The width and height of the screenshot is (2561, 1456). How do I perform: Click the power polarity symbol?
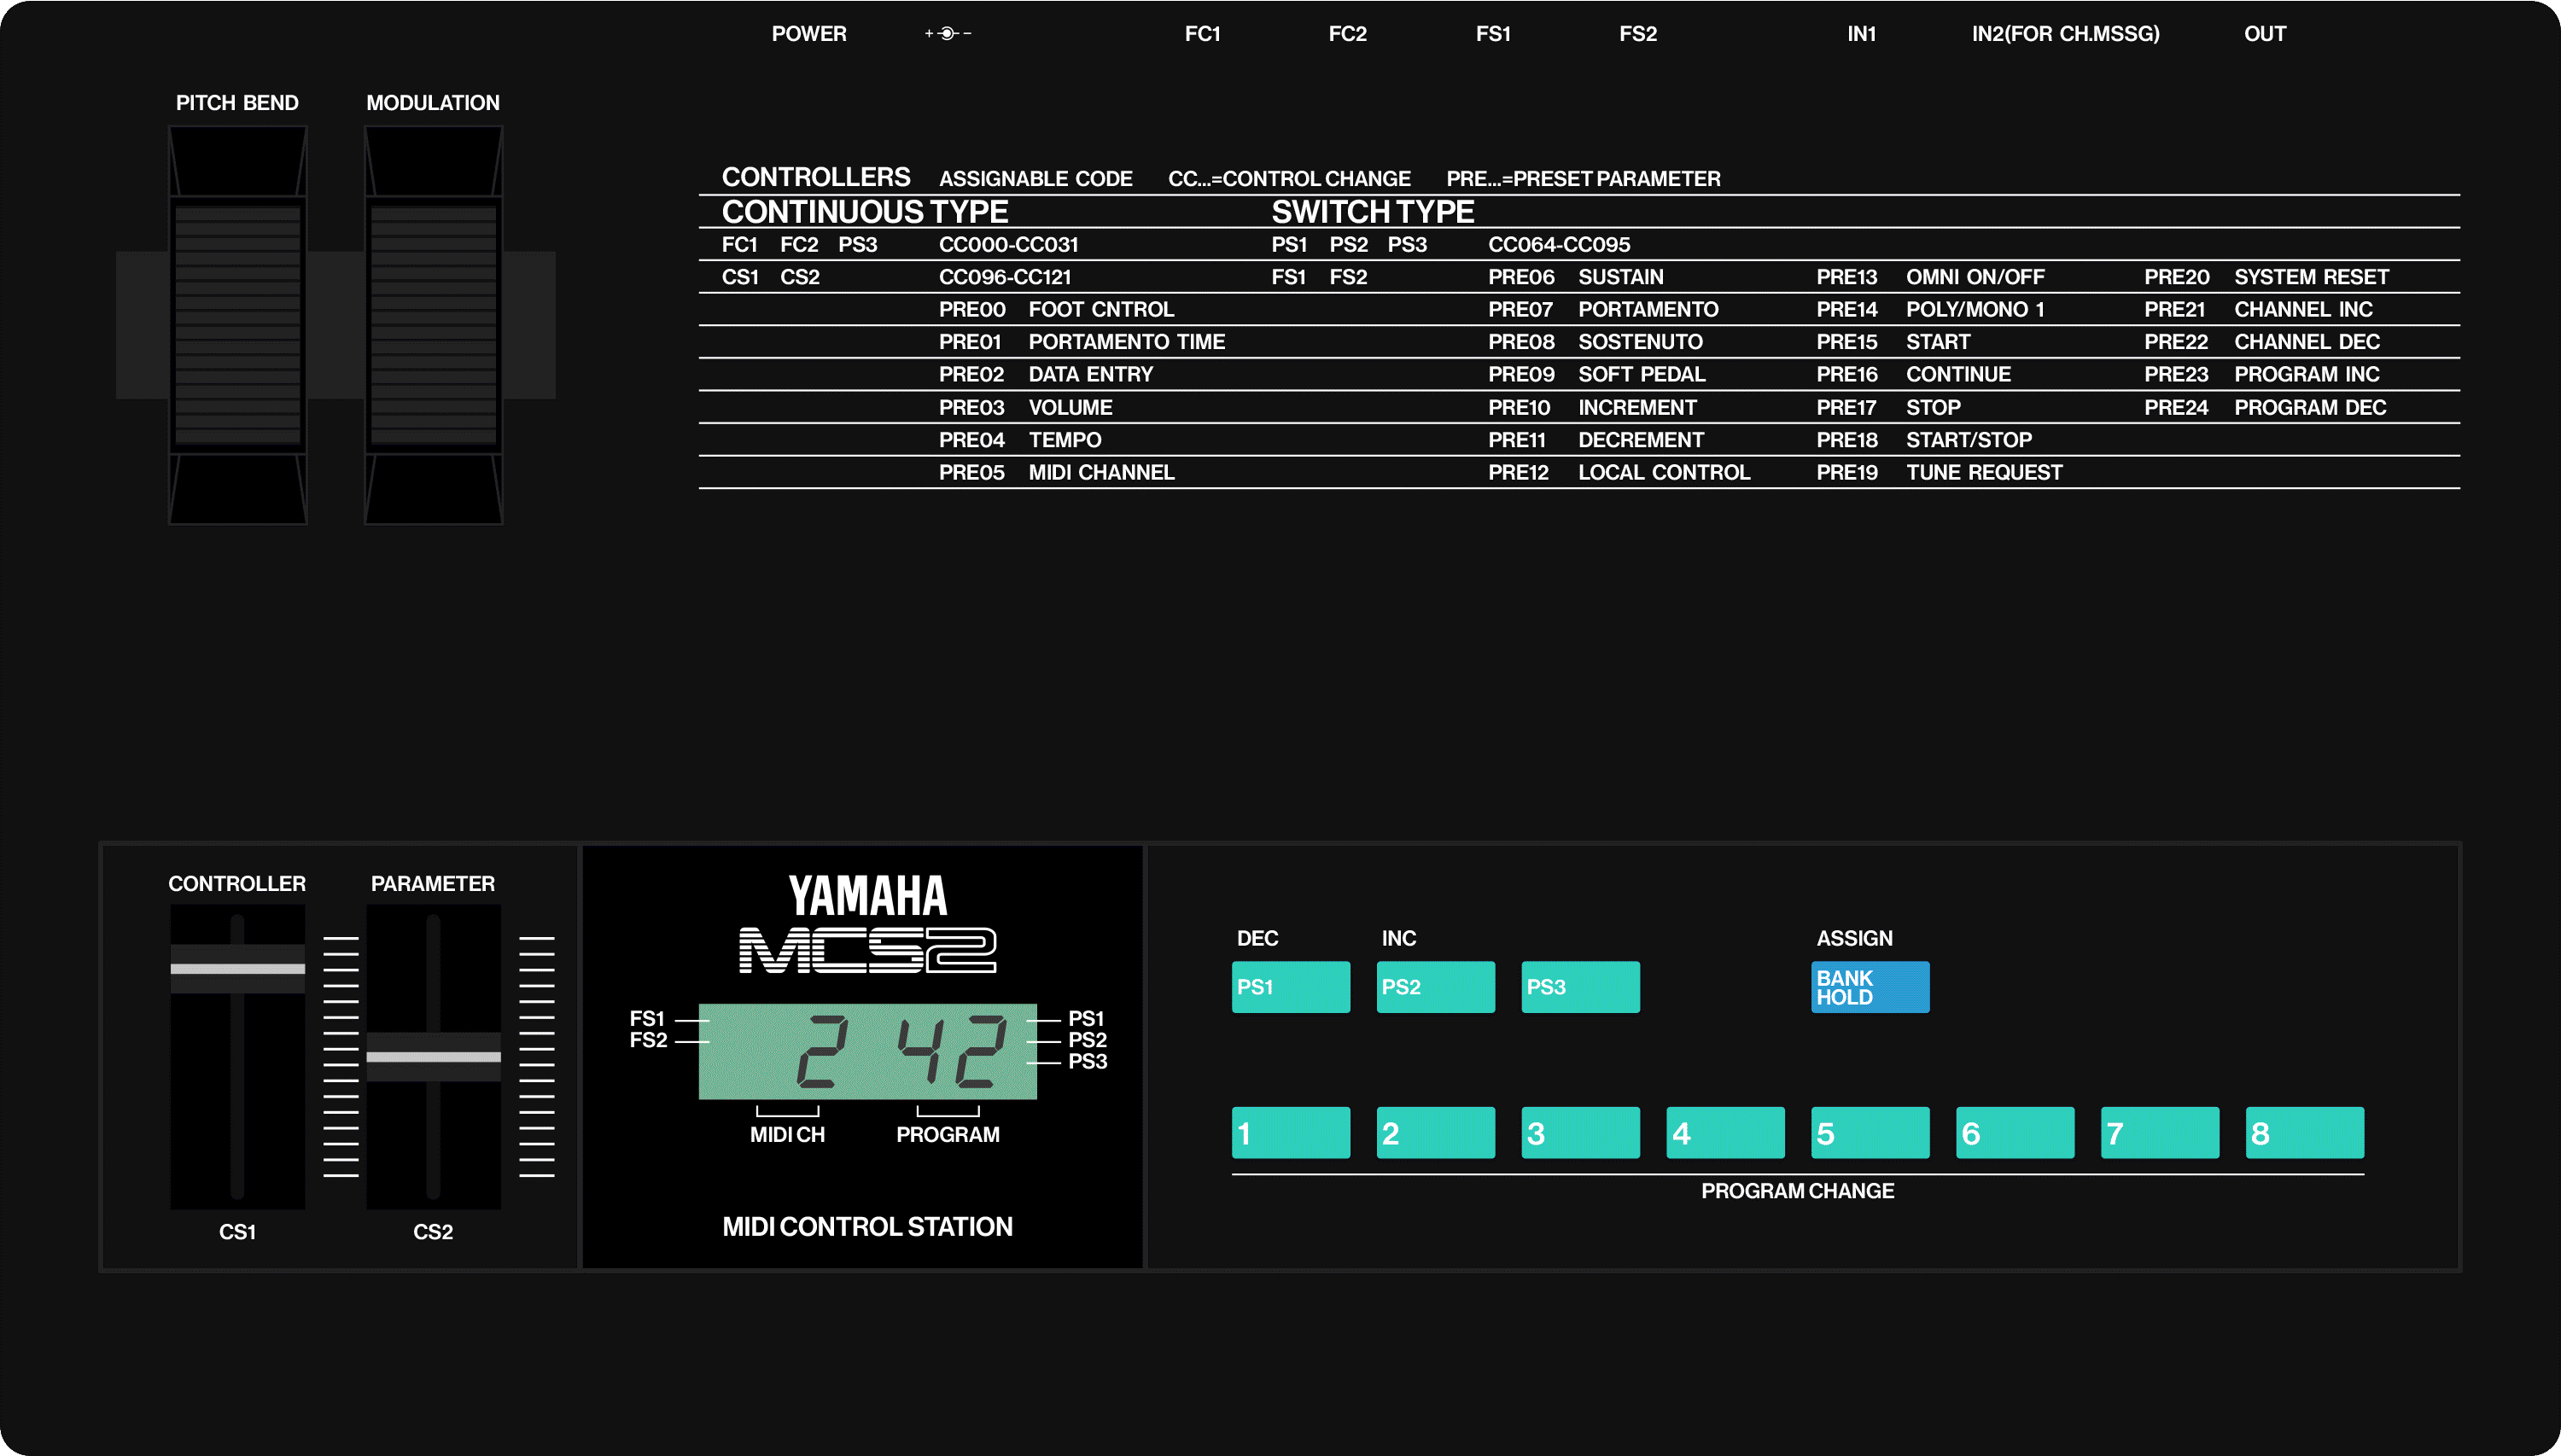pyautogui.click(x=947, y=33)
